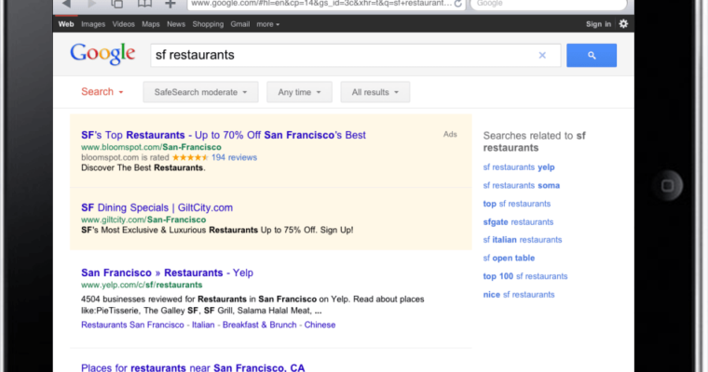Open SafeSearch moderate dropdown
The height and width of the screenshot is (372, 708).
point(201,92)
